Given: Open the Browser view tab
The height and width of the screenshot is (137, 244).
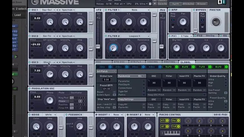Looking at the screenshot, I should (202, 4).
